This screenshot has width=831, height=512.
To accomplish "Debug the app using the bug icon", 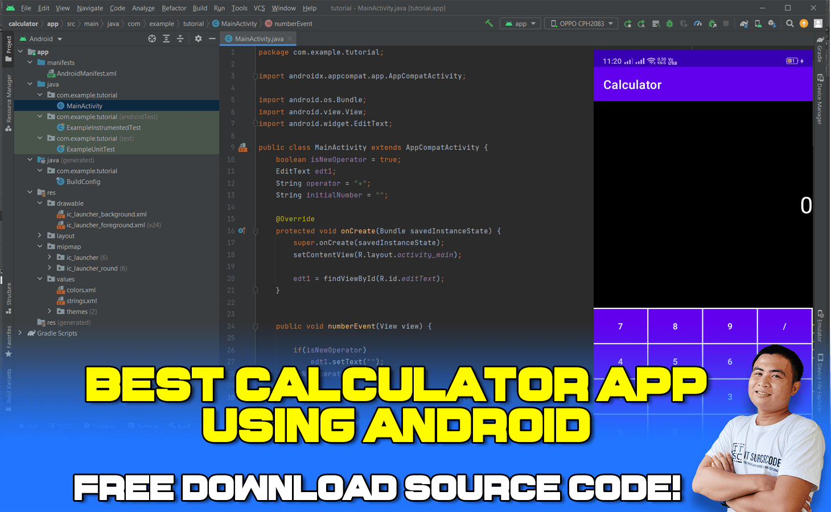I will (669, 23).
